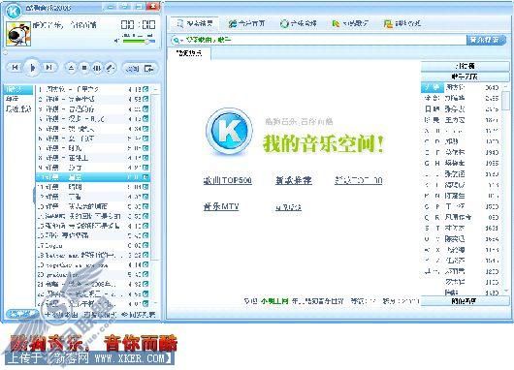Expand the search type dropdown by the magnifier

(x=177, y=41)
